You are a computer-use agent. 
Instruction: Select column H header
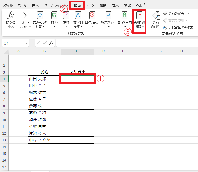pos(181,51)
